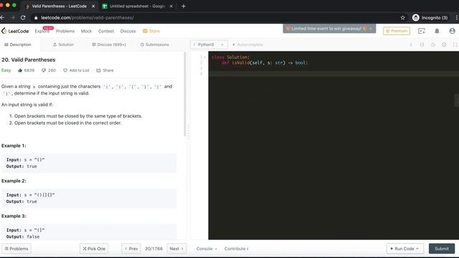Open the Explore menu item
Screen dimensions: 459x258
[42, 32]
